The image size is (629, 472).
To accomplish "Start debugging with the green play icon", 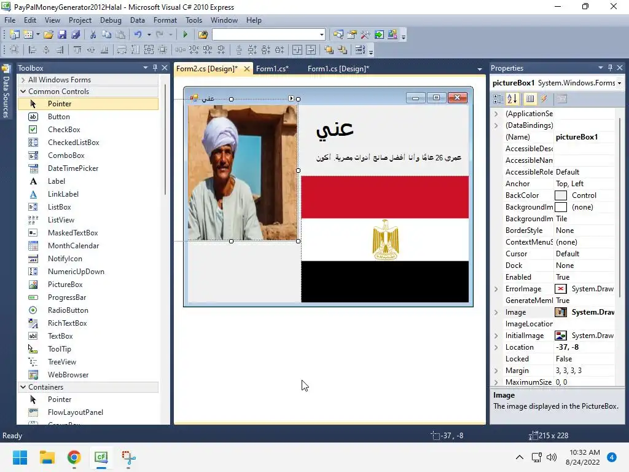I will coord(186,34).
